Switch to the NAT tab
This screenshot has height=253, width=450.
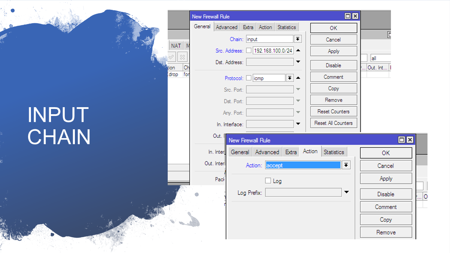pos(176,46)
